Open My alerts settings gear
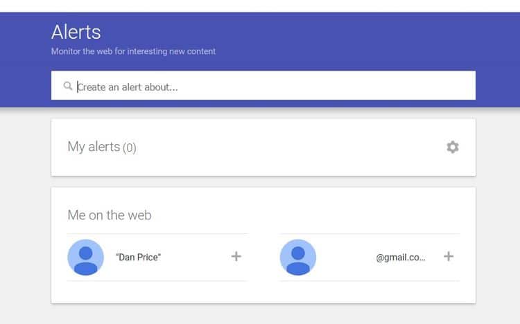 pyautogui.click(x=452, y=147)
